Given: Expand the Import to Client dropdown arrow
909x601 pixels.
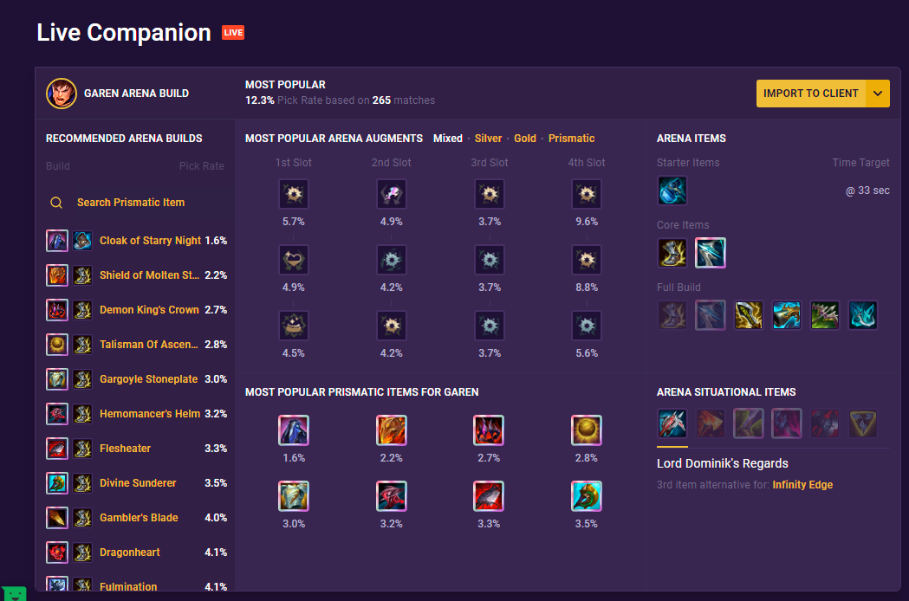Looking at the screenshot, I should (x=878, y=94).
